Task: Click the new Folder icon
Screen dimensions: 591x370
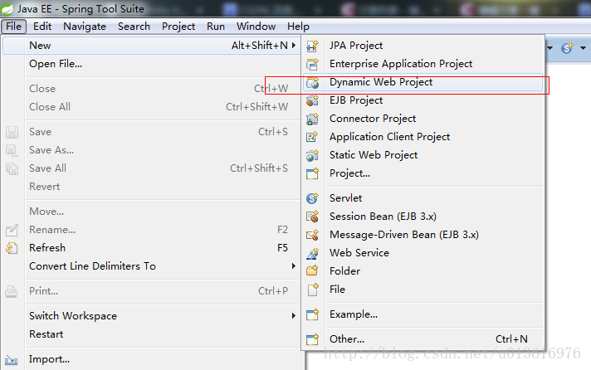Action: [312, 271]
